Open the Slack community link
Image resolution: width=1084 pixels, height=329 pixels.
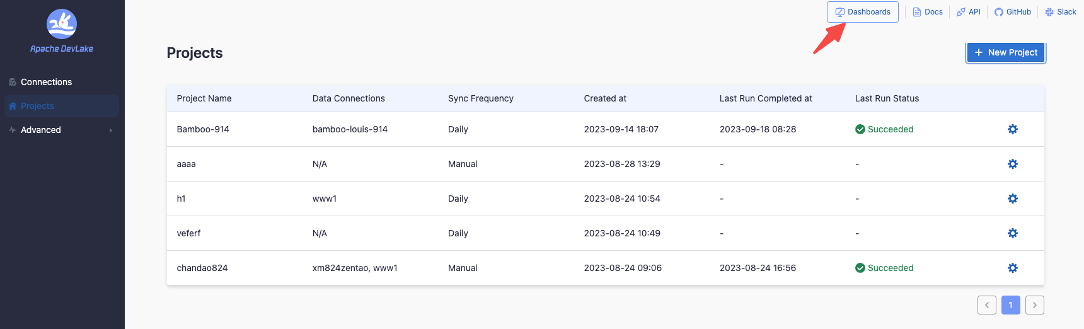coord(1061,12)
